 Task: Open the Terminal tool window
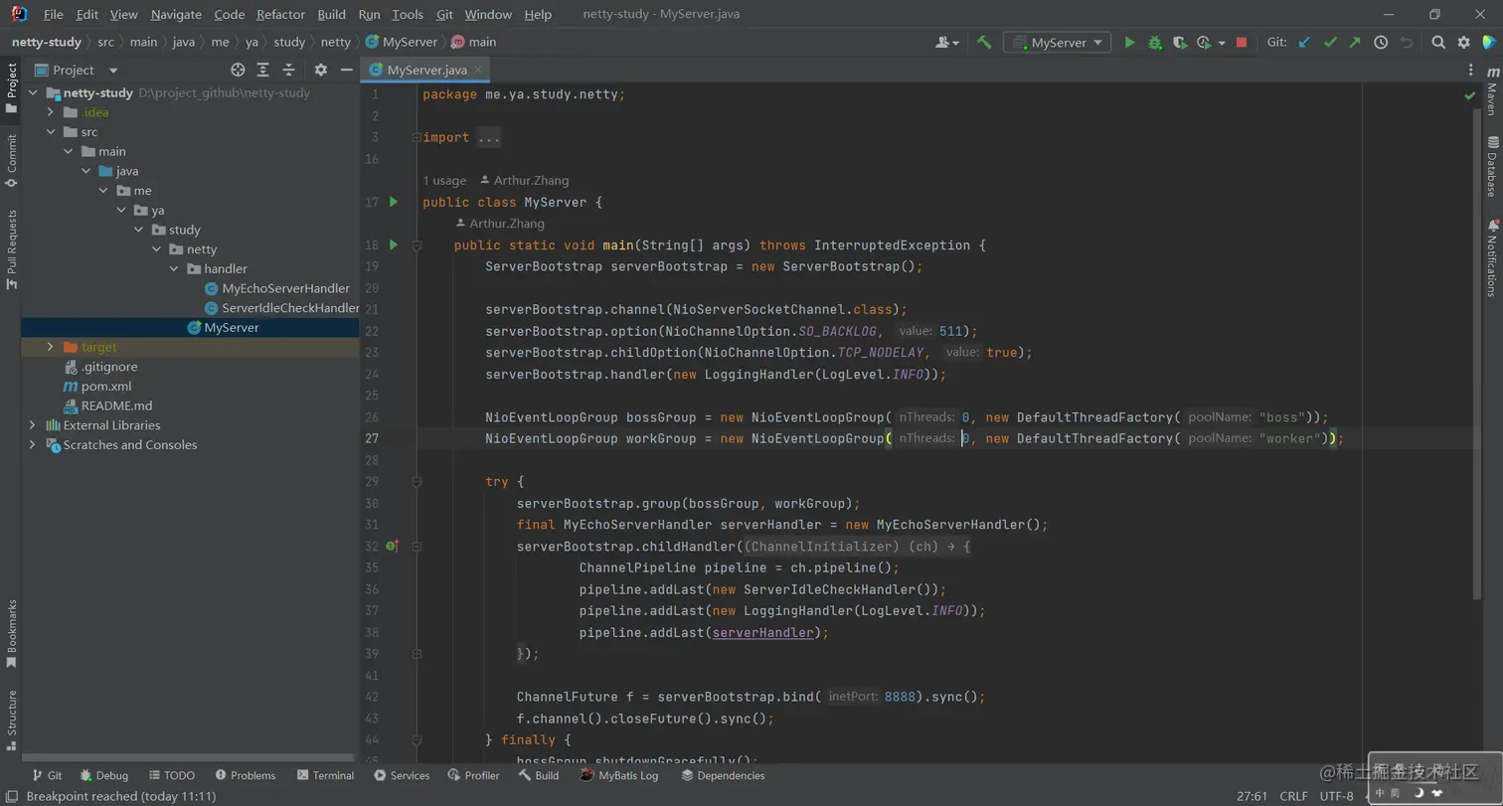[x=324, y=775]
